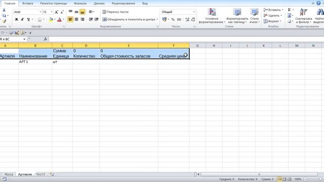Screen dimensions: 324x182
Task: Select Page Layout view in status bar
Action: click(x=285, y=179)
